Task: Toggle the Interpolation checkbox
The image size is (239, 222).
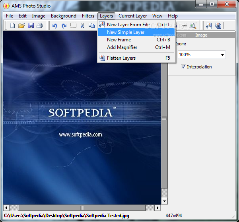Action: tap(183, 66)
